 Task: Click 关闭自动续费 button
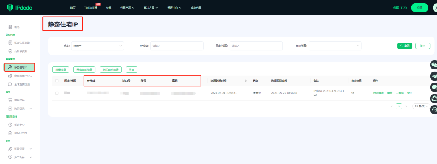111,69
